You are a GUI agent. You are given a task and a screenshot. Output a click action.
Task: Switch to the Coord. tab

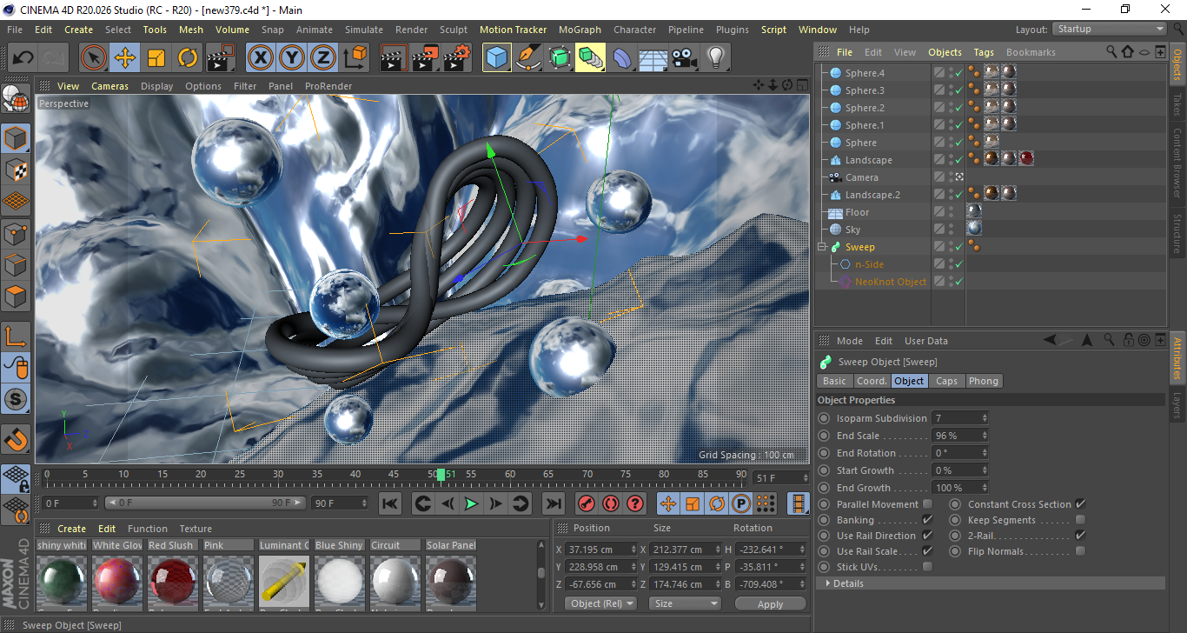[x=872, y=381]
